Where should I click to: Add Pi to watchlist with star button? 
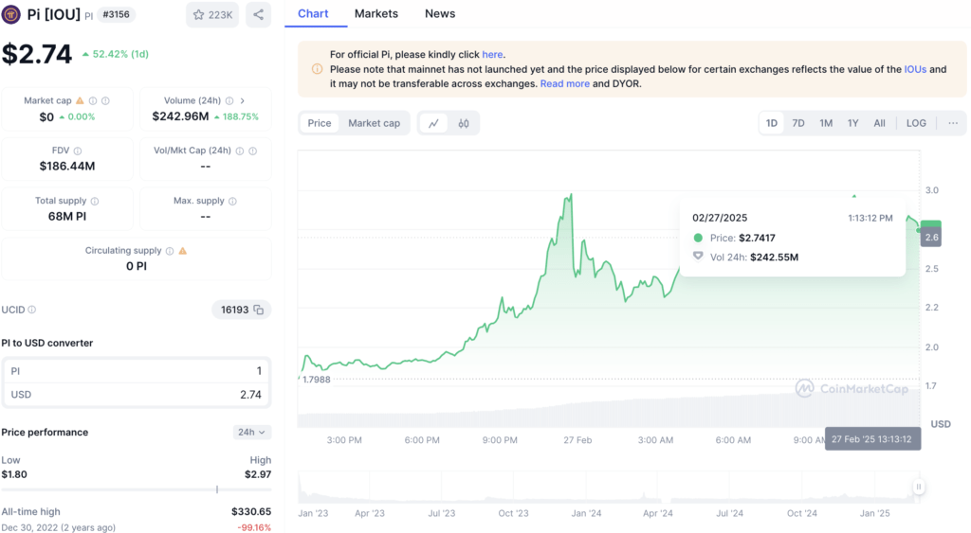212,15
